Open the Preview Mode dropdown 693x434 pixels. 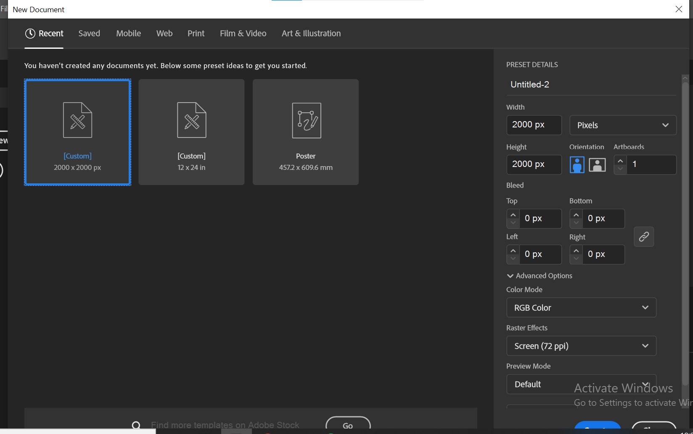pos(581,384)
